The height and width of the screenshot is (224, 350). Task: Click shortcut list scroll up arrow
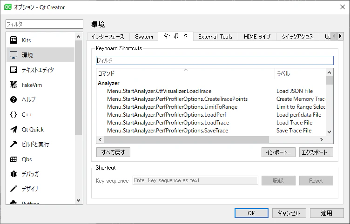pos(329,72)
